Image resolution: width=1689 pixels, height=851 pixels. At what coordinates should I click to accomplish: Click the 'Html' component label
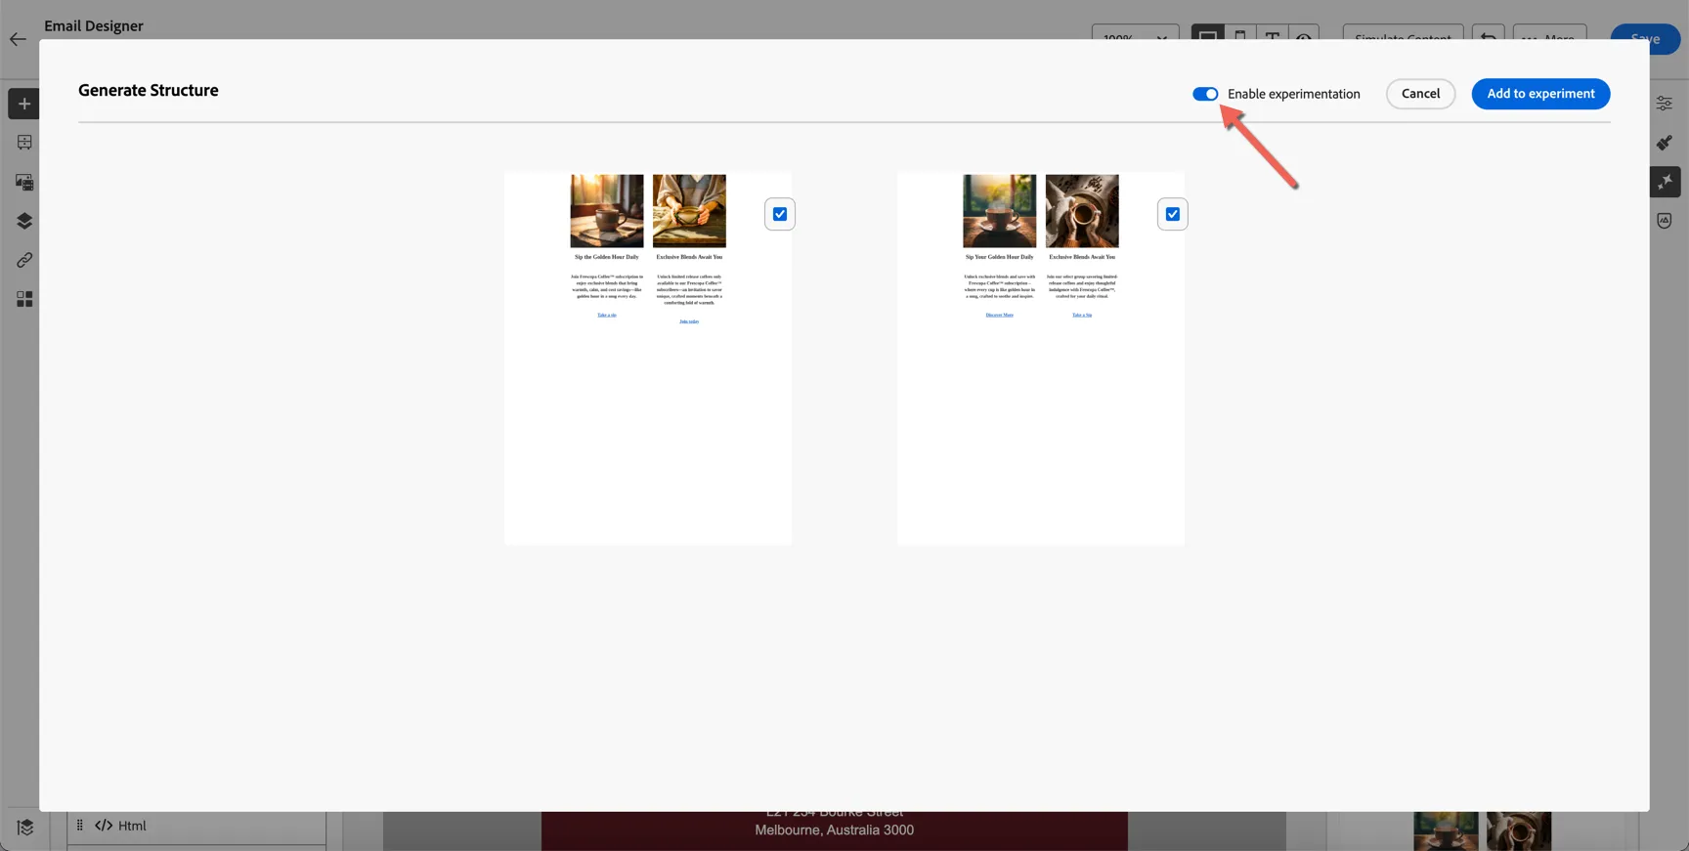(132, 826)
